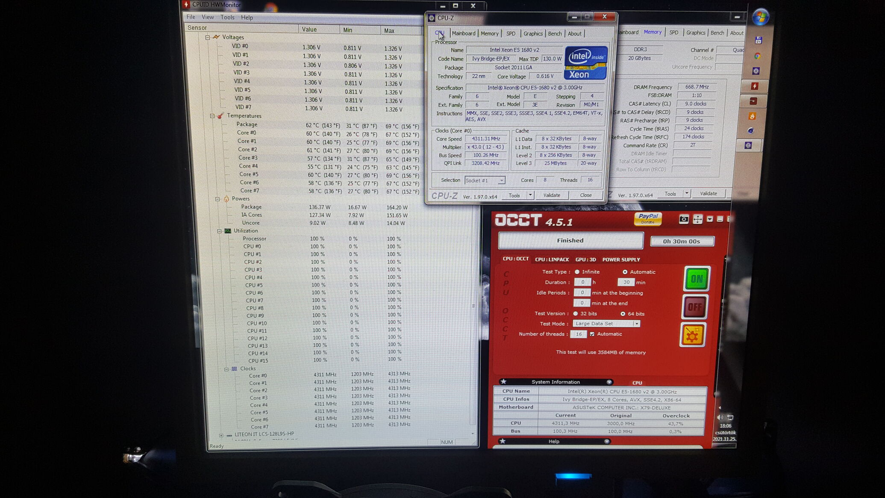Open the Windows Start orb
This screenshot has height=498, width=885.
tap(761, 17)
